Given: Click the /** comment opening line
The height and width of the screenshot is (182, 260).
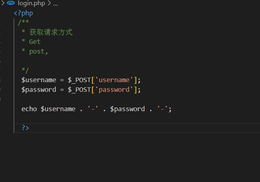Looking at the screenshot, I should coord(23,23).
